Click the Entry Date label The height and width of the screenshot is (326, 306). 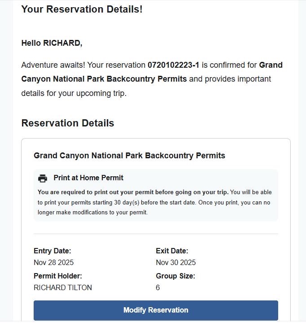52,251
